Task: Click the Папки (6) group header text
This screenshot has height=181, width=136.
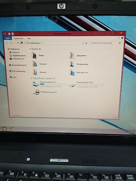Action: 36,49
